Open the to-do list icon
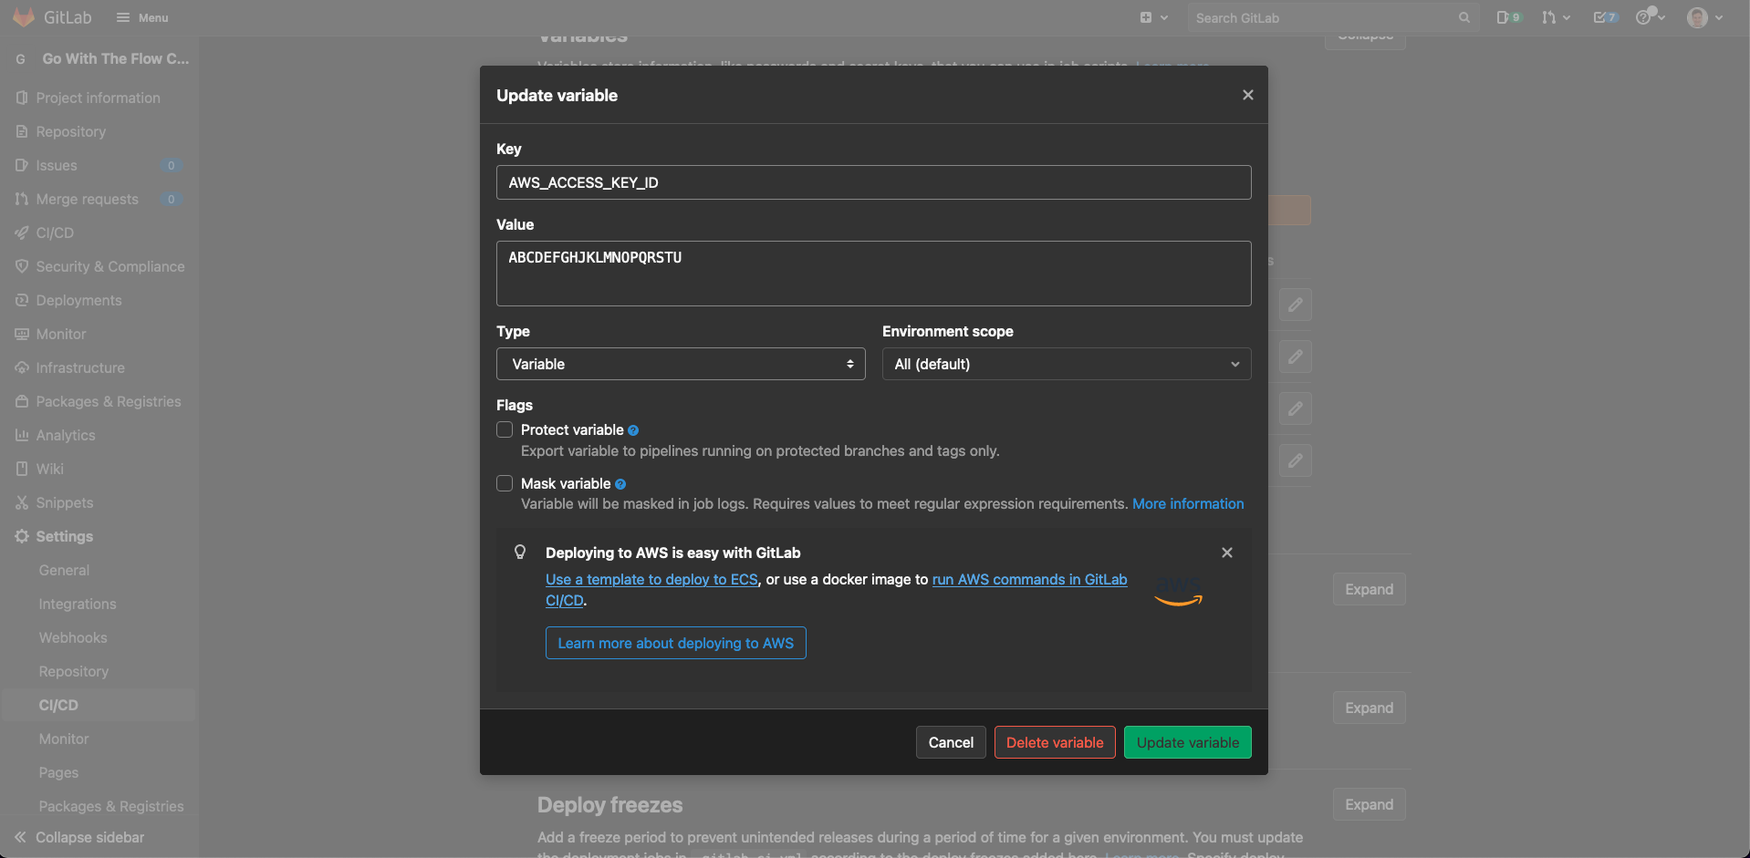 click(1605, 17)
